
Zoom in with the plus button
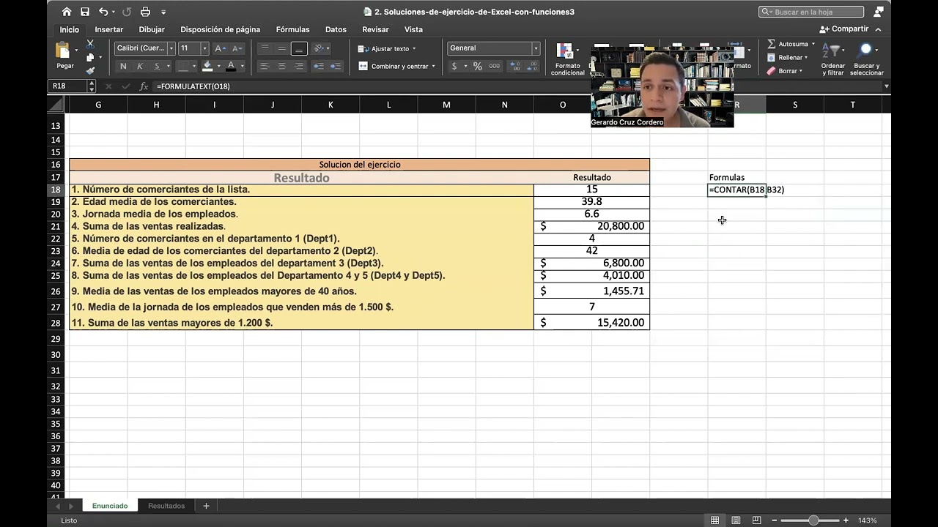pos(846,520)
